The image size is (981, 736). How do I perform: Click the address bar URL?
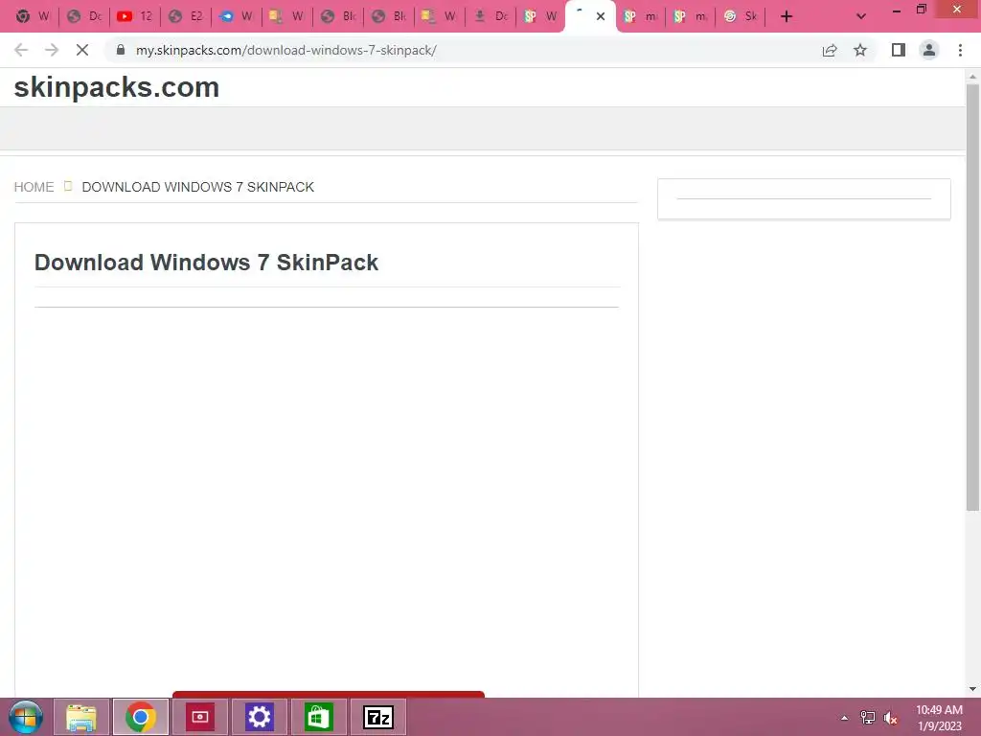tap(285, 50)
